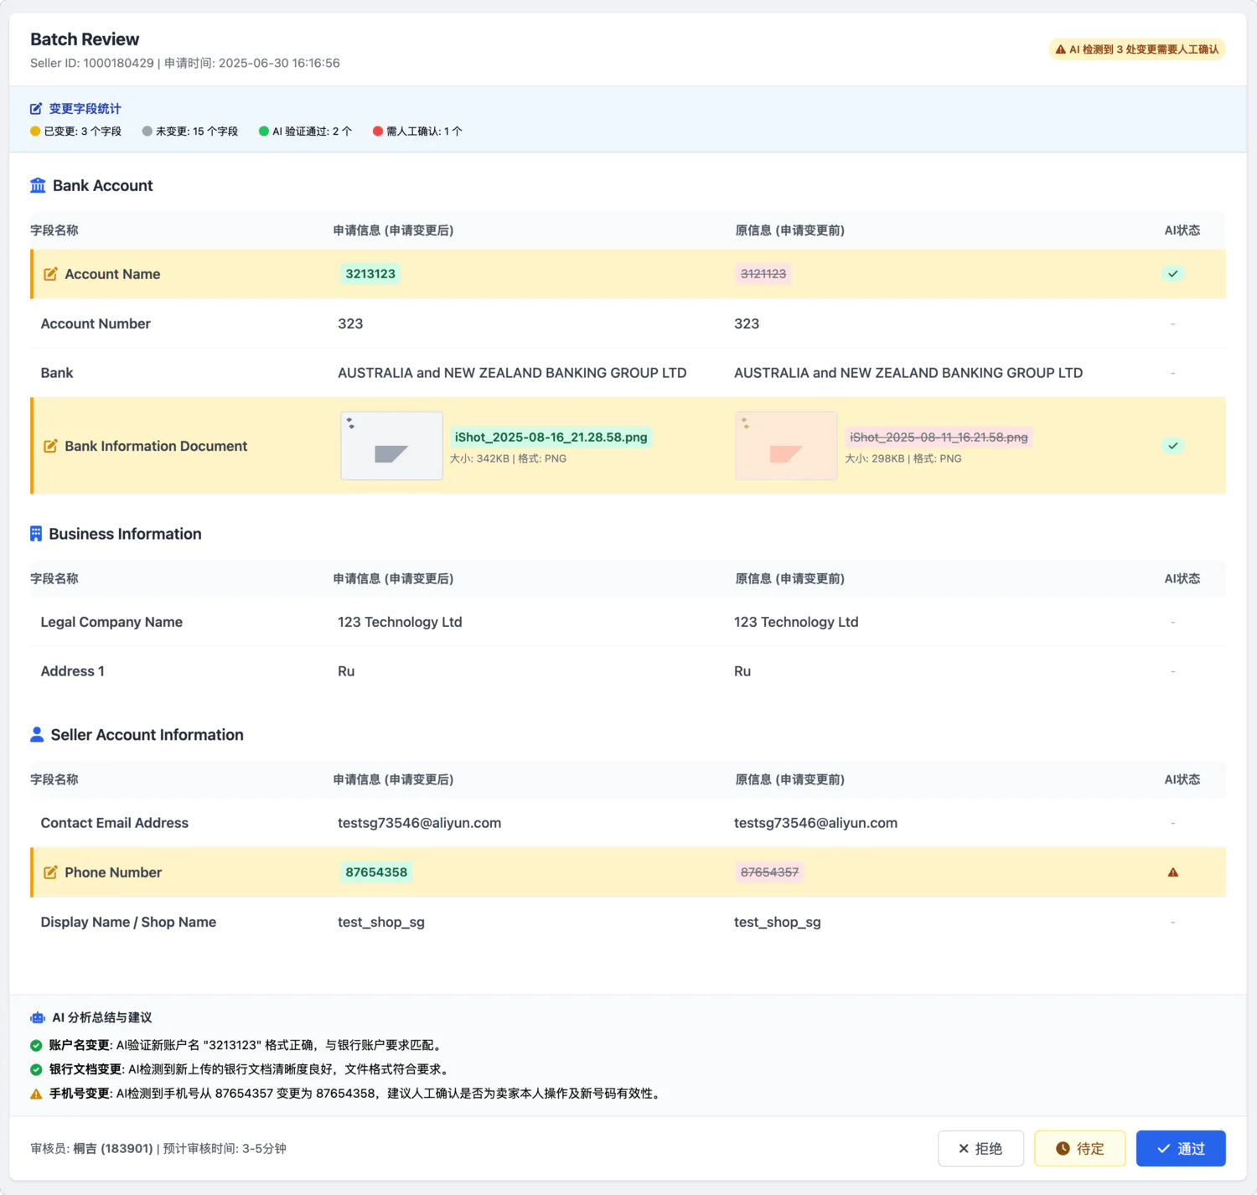Click the green check status for Bank Information Document
The image size is (1257, 1195).
click(1172, 446)
